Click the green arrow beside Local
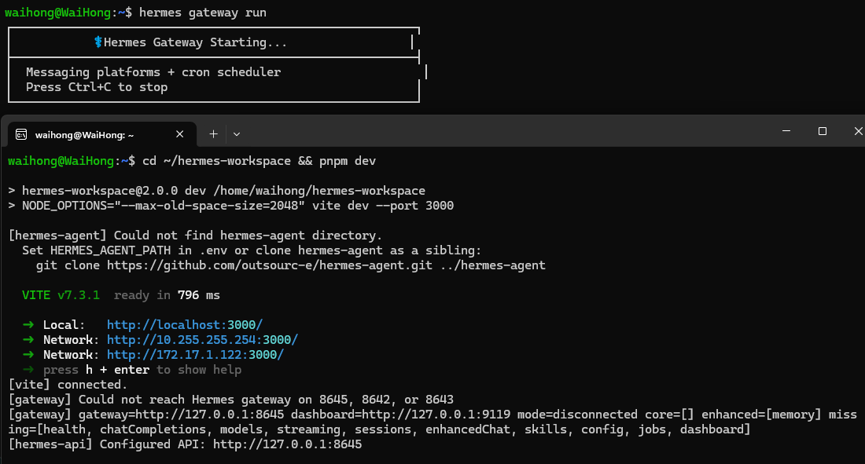Image resolution: width=865 pixels, height=464 pixels. 28,324
